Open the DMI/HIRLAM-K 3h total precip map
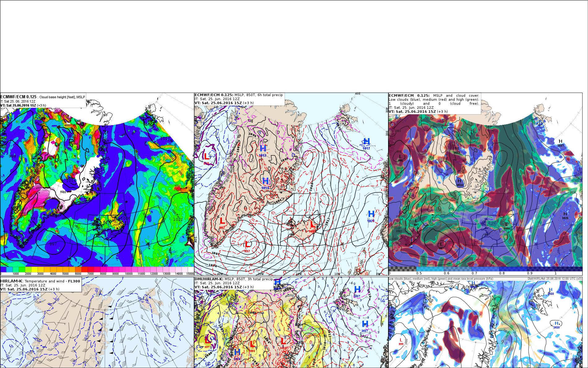Screen dimensions: 588x368 coord(291,322)
